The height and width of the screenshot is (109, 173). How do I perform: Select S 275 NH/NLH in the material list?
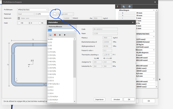pos(60,97)
